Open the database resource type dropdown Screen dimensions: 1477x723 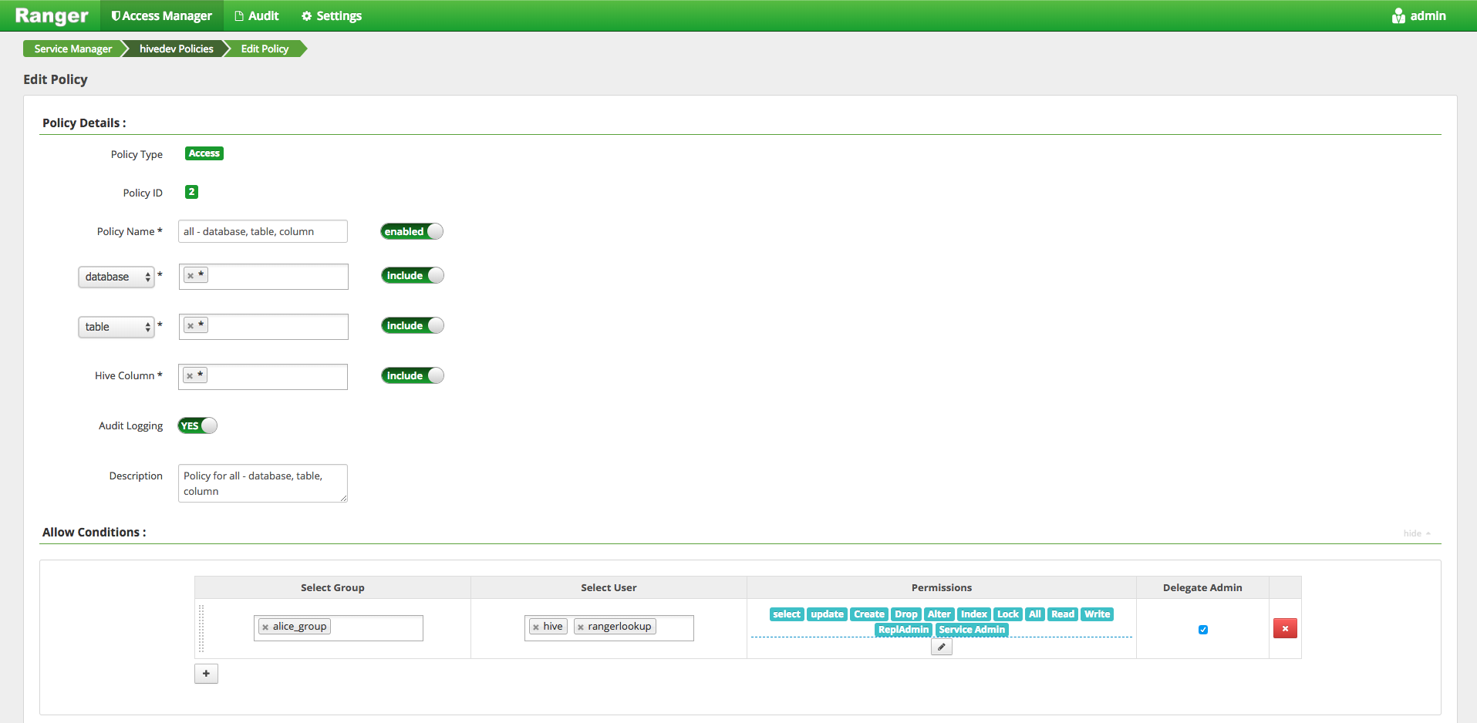click(x=116, y=277)
